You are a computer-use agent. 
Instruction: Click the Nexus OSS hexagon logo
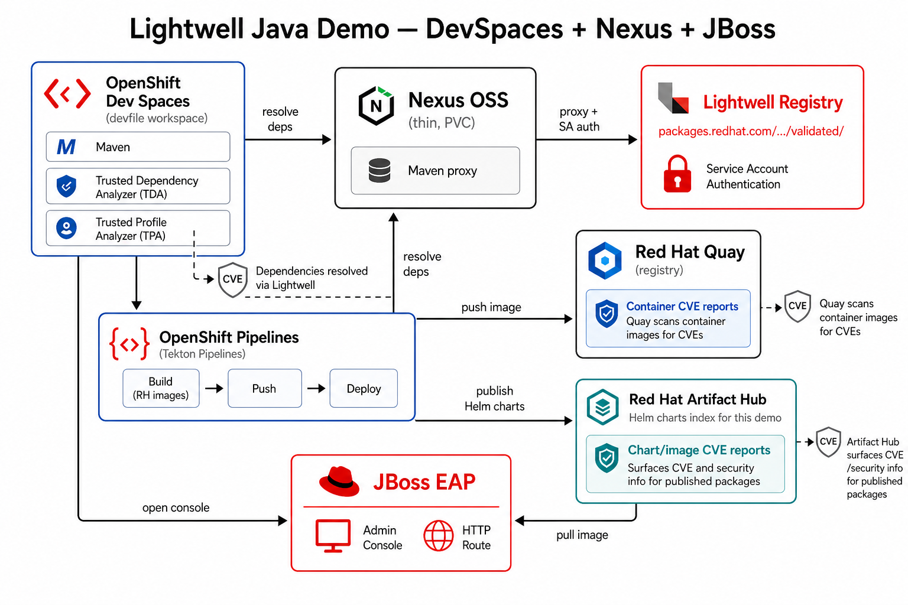(377, 106)
